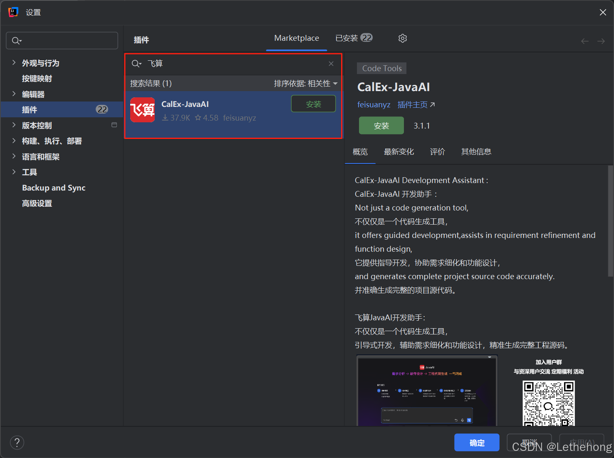Switch to the 已安装 tab
Screen dimensions: 614x458
click(354, 38)
